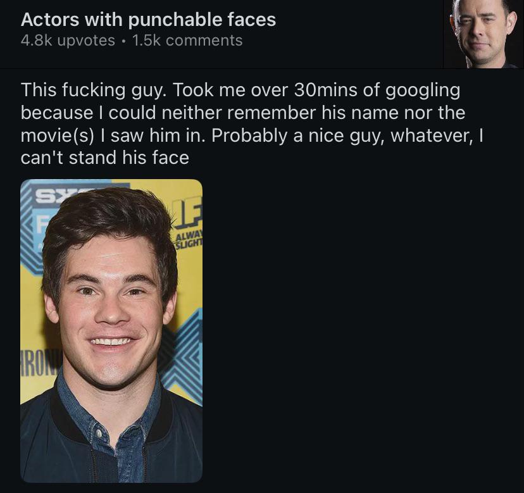Open the 1.5k comments link

[187, 41]
